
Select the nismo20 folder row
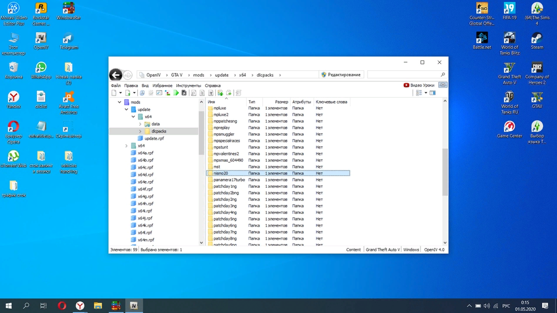coord(278,173)
